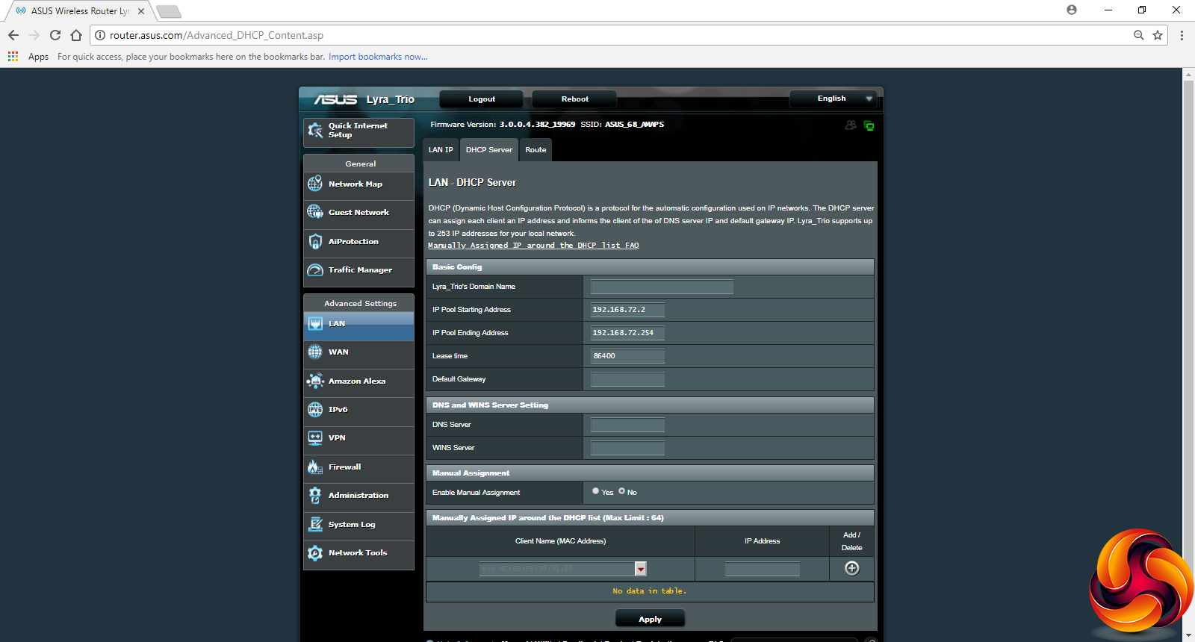
Task: Click the Reboot button
Action: pyautogui.click(x=574, y=99)
